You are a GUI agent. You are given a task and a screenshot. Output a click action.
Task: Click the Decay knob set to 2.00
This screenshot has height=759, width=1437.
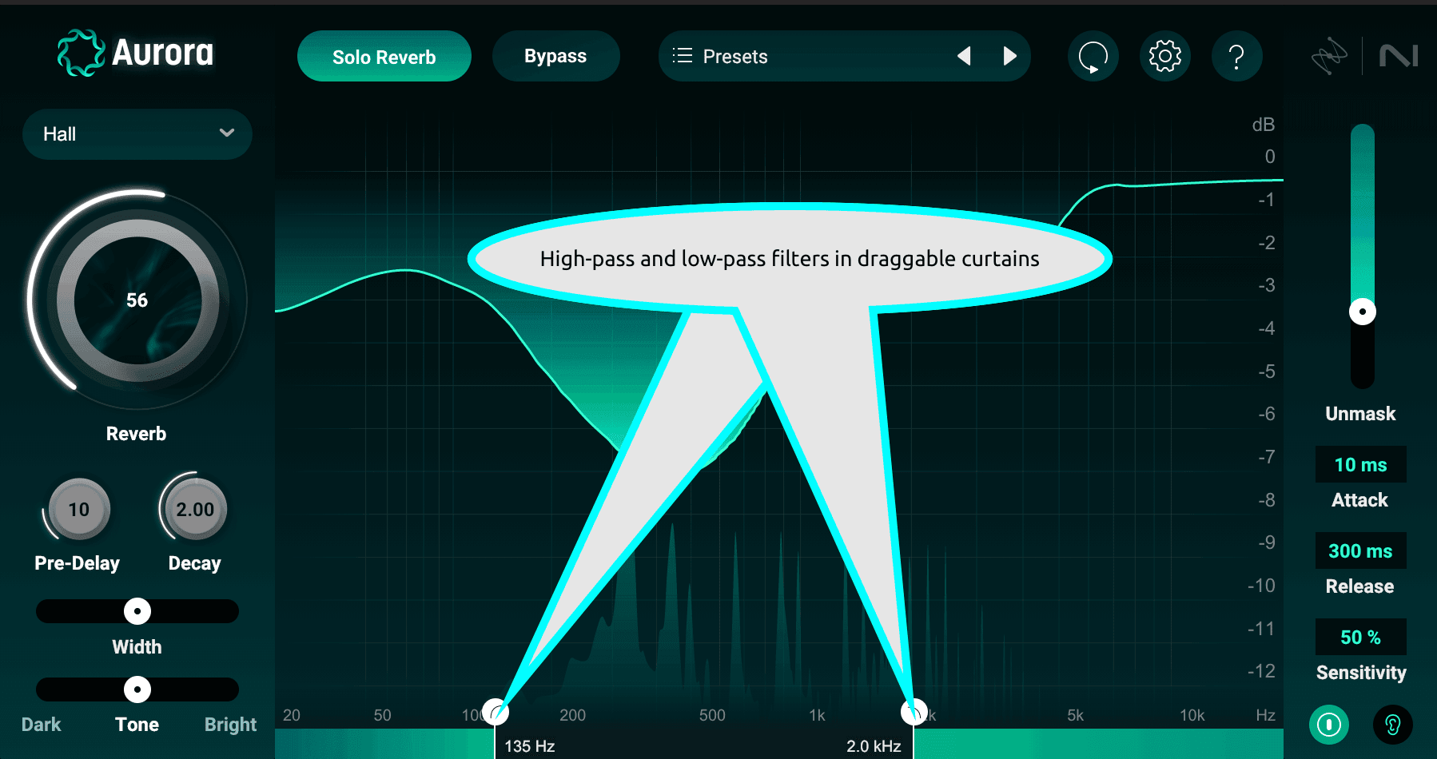click(x=195, y=510)
